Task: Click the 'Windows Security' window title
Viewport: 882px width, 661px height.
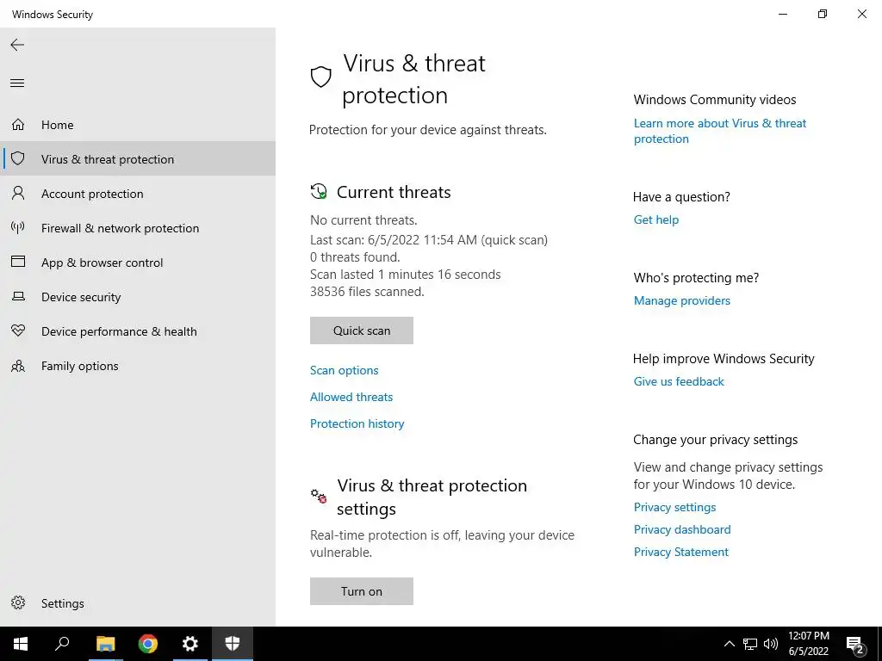Action: (53, 15)
